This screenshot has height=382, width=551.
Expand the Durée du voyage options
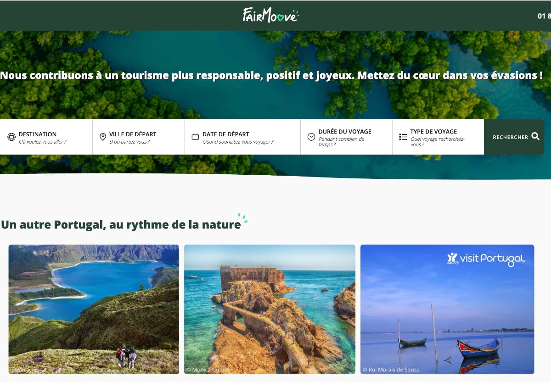[347, 137]
